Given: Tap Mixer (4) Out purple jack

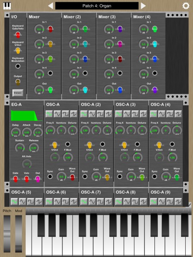Looking at the screenshot, I should (x=155, y=90).
